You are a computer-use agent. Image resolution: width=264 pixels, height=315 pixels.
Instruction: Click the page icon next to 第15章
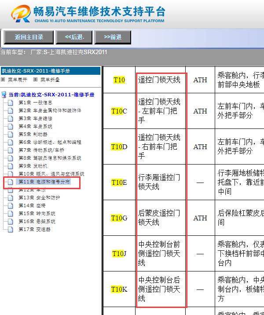pos(11,213)
